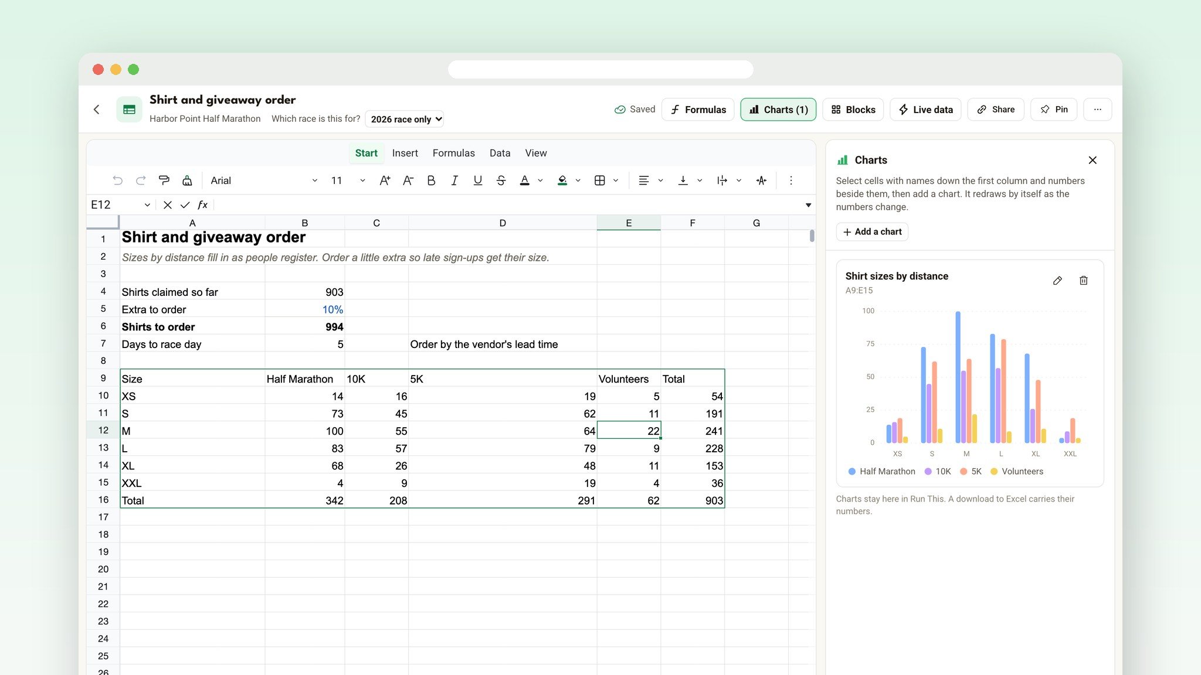Click the text wrap icon
This screenshot has width=1201, height=675.
tap(722, 180)
